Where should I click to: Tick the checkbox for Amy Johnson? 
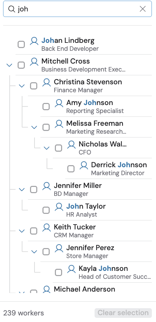46,106
